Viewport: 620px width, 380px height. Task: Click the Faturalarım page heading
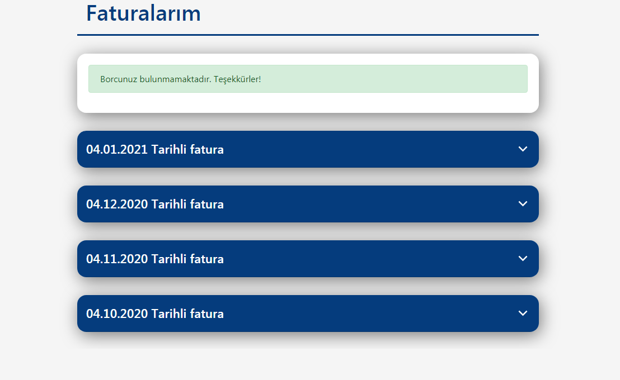143,13
